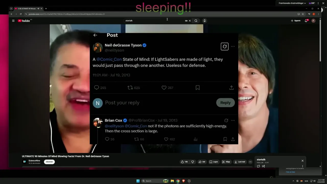Open YouTube notifications bell
327x184 pixels.
click(x=306, y=21)
